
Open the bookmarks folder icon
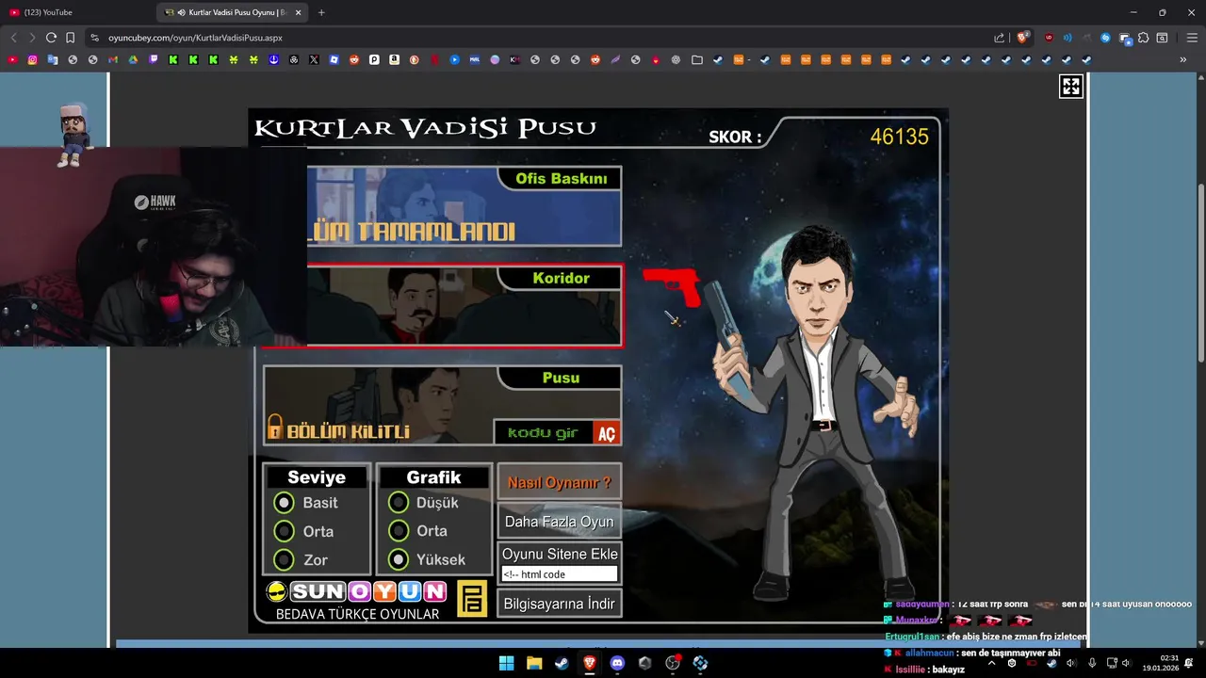[x=696, y=59]
